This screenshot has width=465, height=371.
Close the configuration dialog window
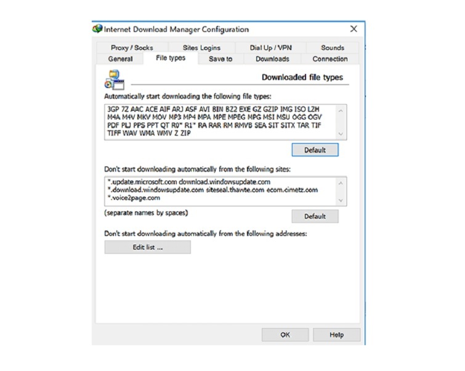coord(354,29)
